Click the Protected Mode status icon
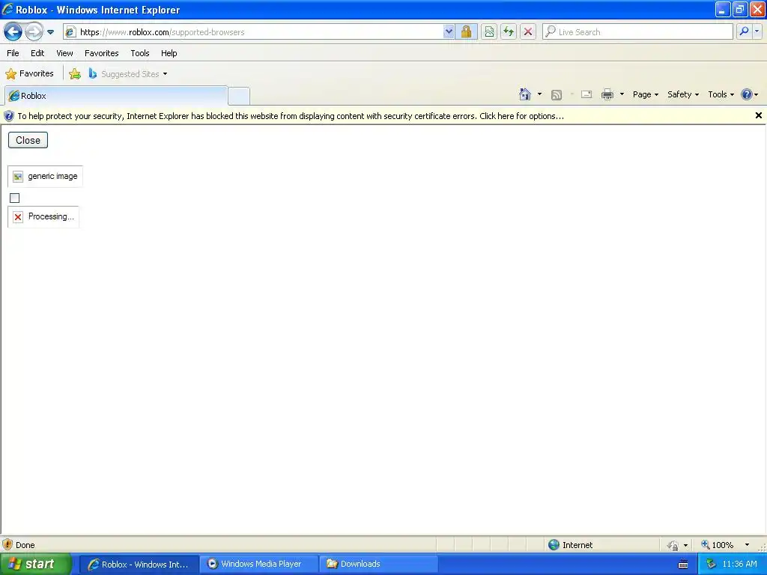767x575 pixels. point(673,545)
